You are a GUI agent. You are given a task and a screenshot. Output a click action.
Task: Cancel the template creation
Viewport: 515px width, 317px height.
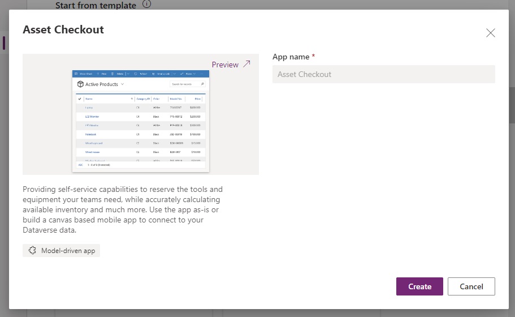click(x=471, y=286)
